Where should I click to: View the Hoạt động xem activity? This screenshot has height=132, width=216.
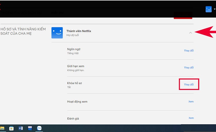(191, 101)
